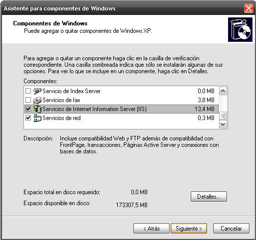Click the Servicios de fax icon

(x=37, y=100)
